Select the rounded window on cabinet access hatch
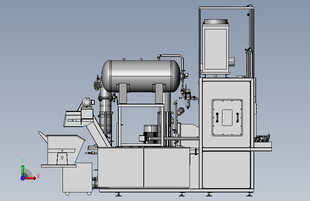 point(227,118)
